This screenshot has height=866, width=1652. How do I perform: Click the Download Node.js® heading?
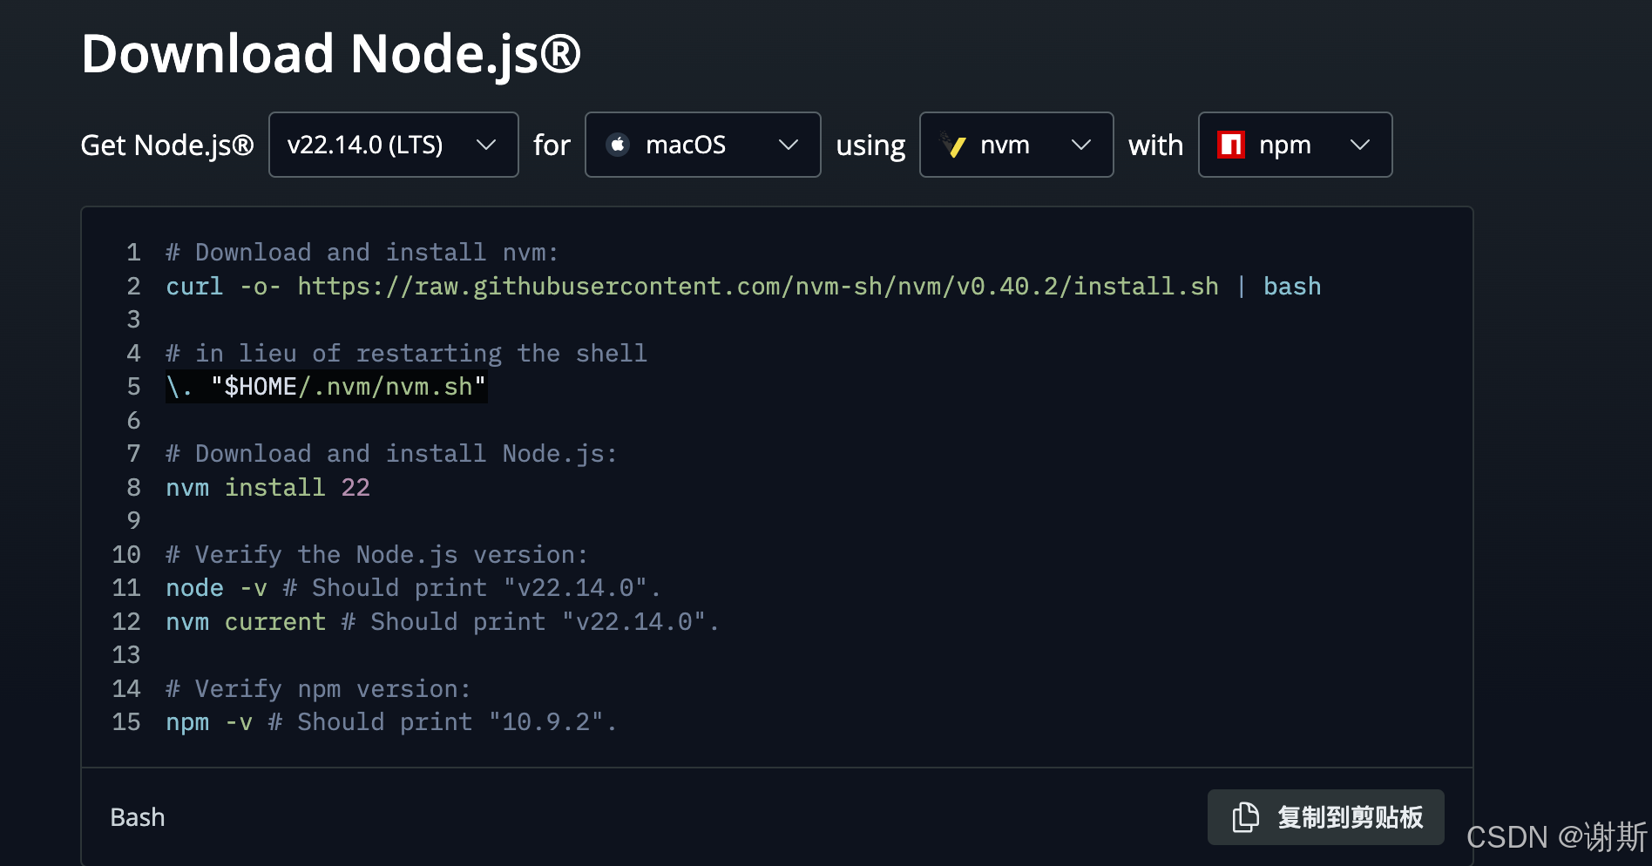click(331, 53)
